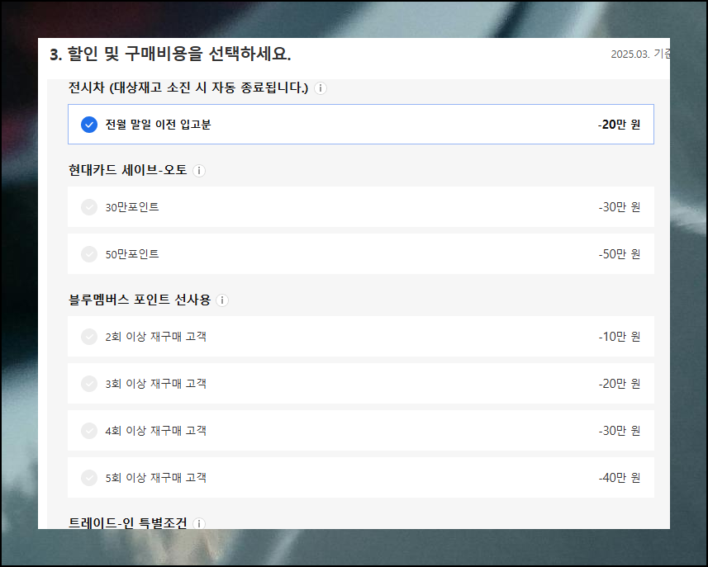Viewport: 708px width, 567px height.
Task: Click the 전시차 section title text
Action: pos(188,87)
